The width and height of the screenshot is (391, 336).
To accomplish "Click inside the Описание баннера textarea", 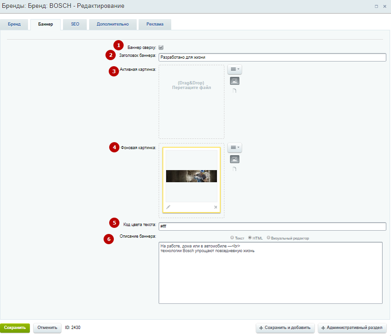I will 271,273.
